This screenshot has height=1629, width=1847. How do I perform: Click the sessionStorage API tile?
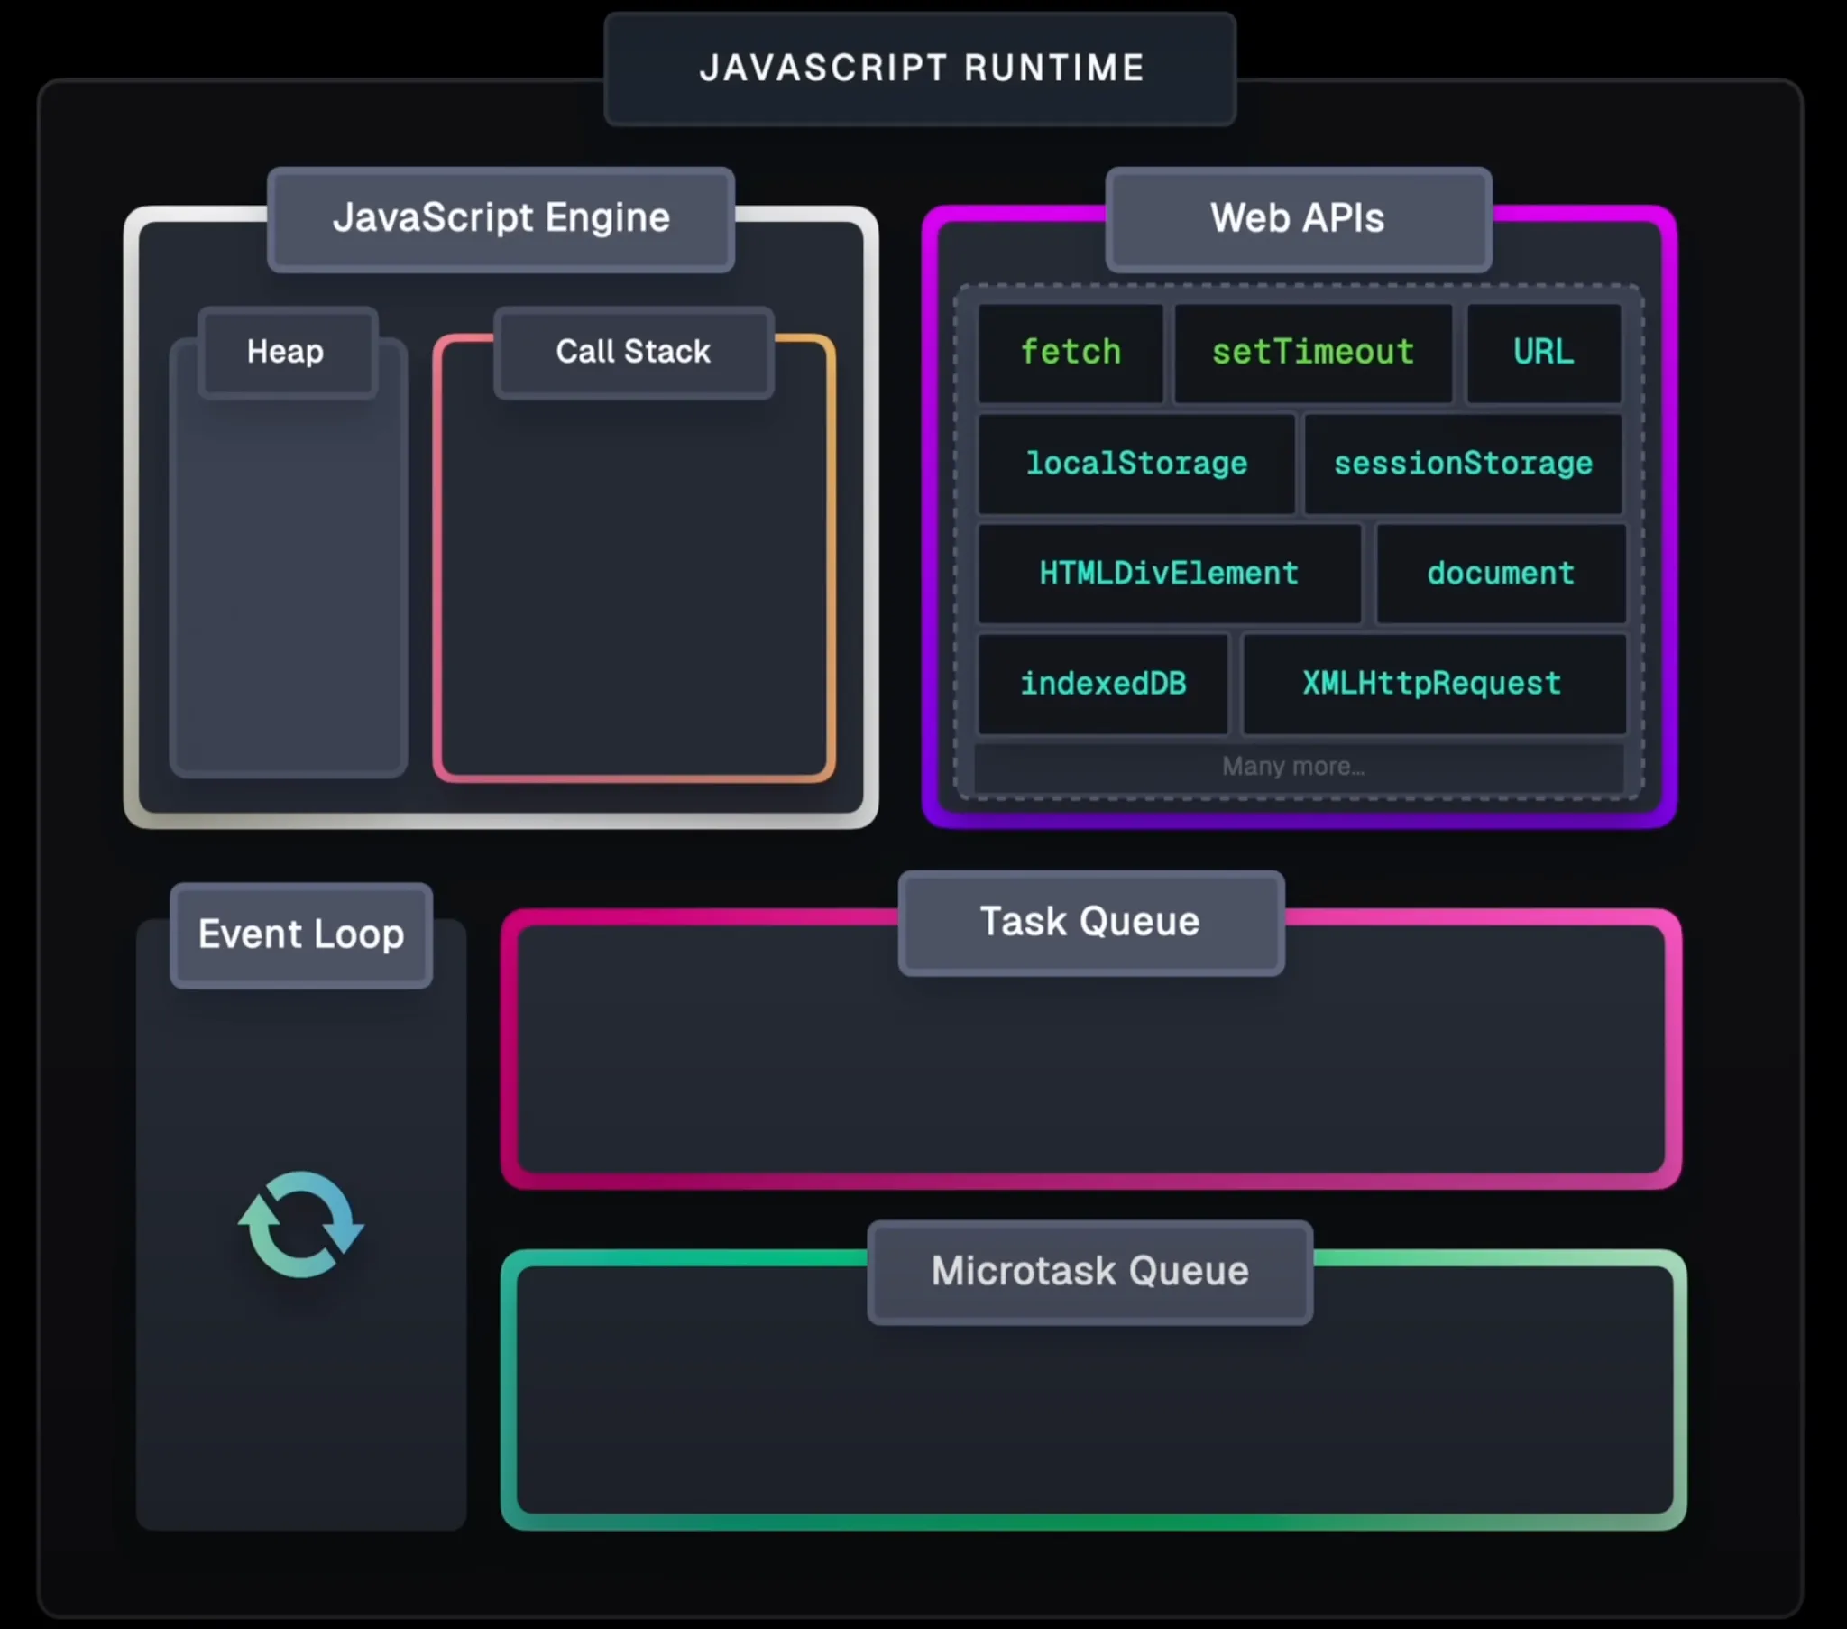1463,464
